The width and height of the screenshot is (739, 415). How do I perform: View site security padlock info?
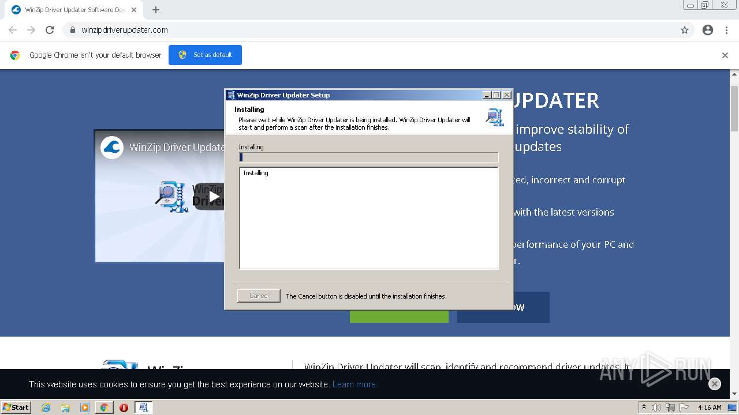tap(72, 30)
